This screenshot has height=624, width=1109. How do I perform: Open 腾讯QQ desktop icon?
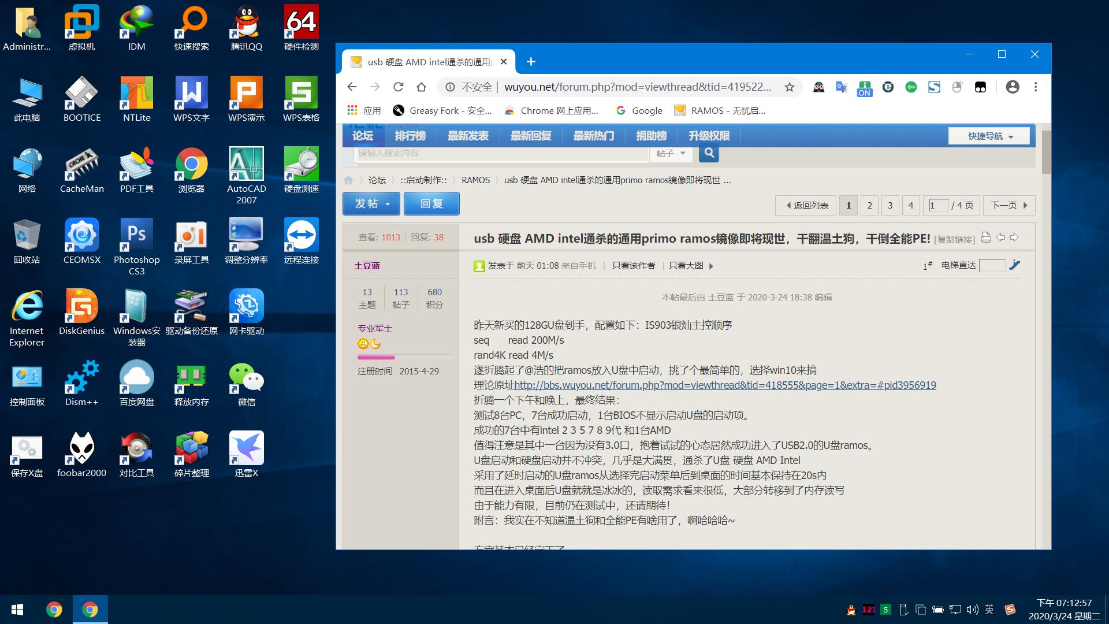click(x=247, y=27)
